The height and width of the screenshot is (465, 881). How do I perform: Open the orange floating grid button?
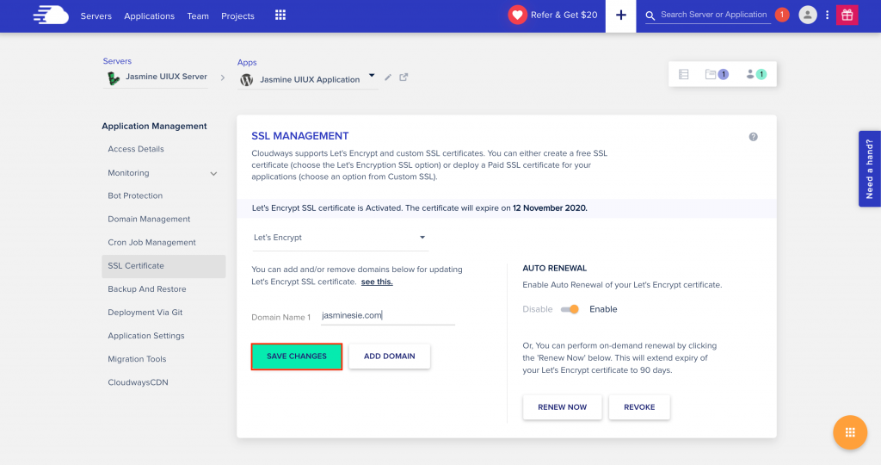point(850,432)
